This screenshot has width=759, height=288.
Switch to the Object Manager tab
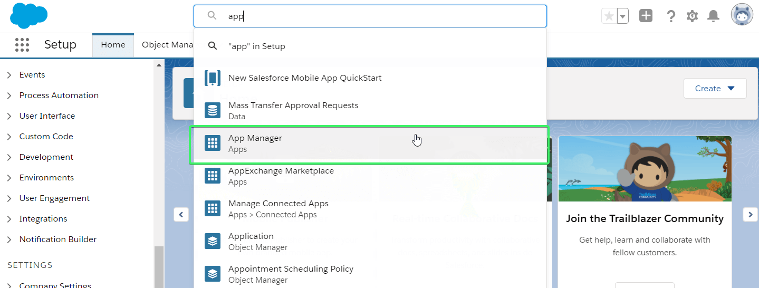click(x=168, y=45)
